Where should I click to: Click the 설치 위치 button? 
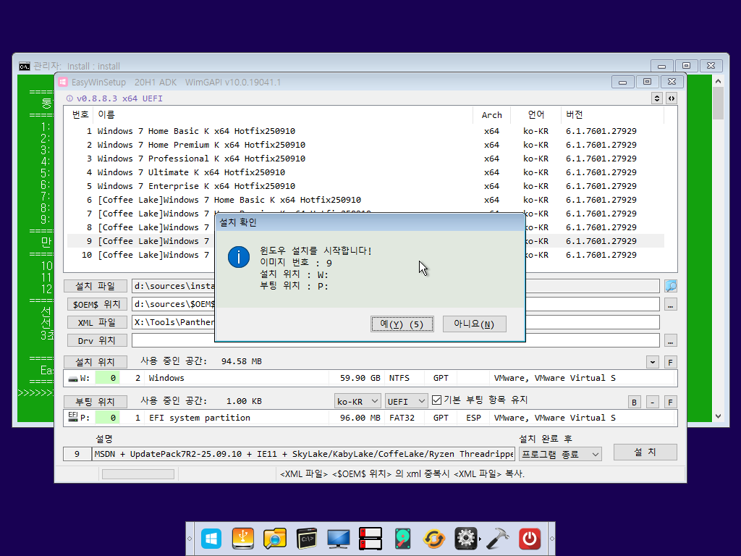[x=96, y=362]
